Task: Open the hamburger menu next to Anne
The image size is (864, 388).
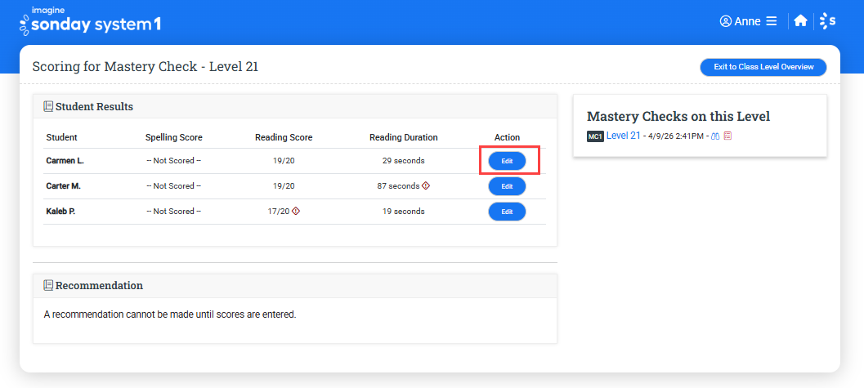Action: pos(771,21)
